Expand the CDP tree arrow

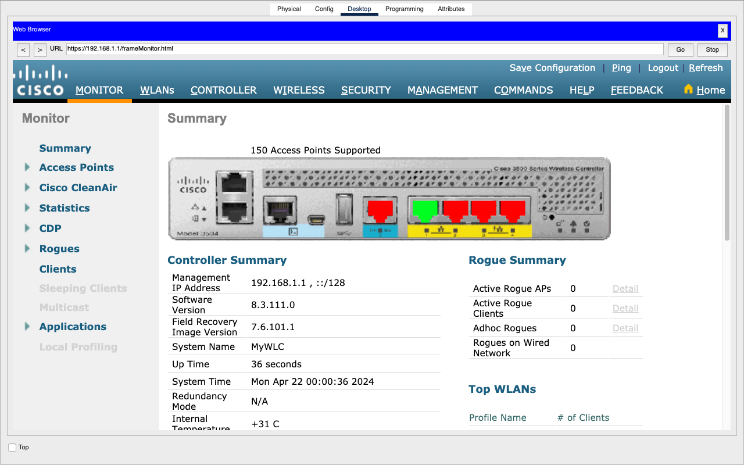point(27,228)
